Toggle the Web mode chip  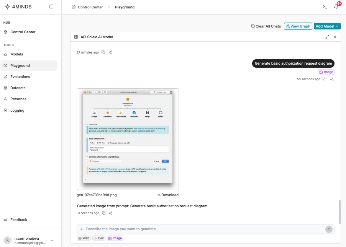pyautogui.click(x=84, y=238)
